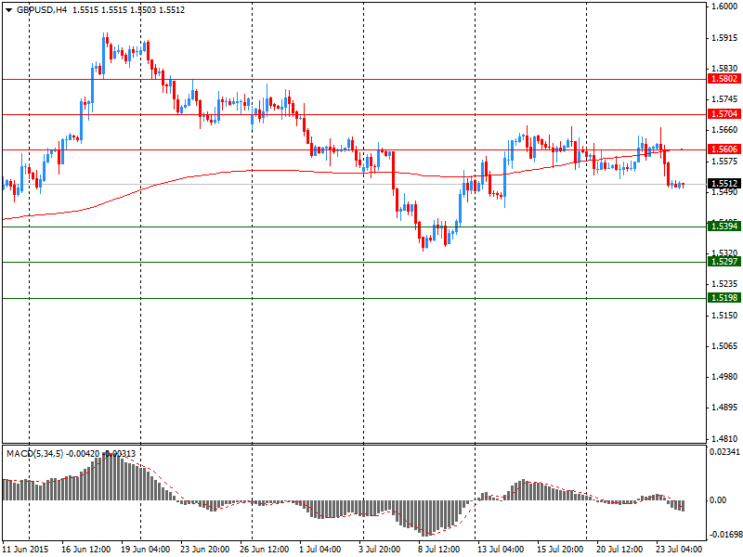The image size is (743, 557).
Task: Click the 0.00 MACD zero-level value
Action: [719, 500]
